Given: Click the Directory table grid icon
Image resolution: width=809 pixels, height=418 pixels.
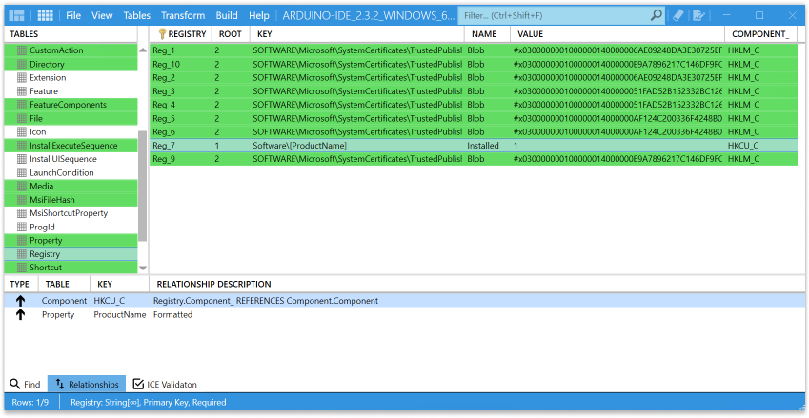Looking at the screenshot, I should (x=21, y=65).
